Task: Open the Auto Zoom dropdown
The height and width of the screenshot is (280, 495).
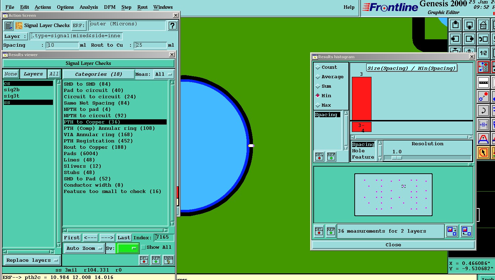Action: 85,248
